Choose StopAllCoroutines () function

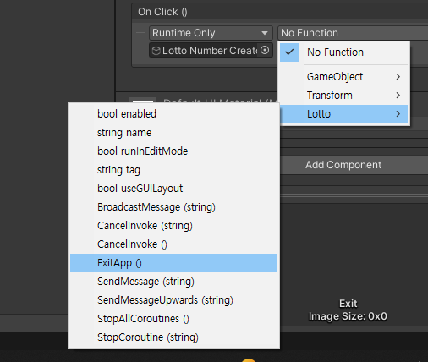pyautogui.click(x=173, y=319)
